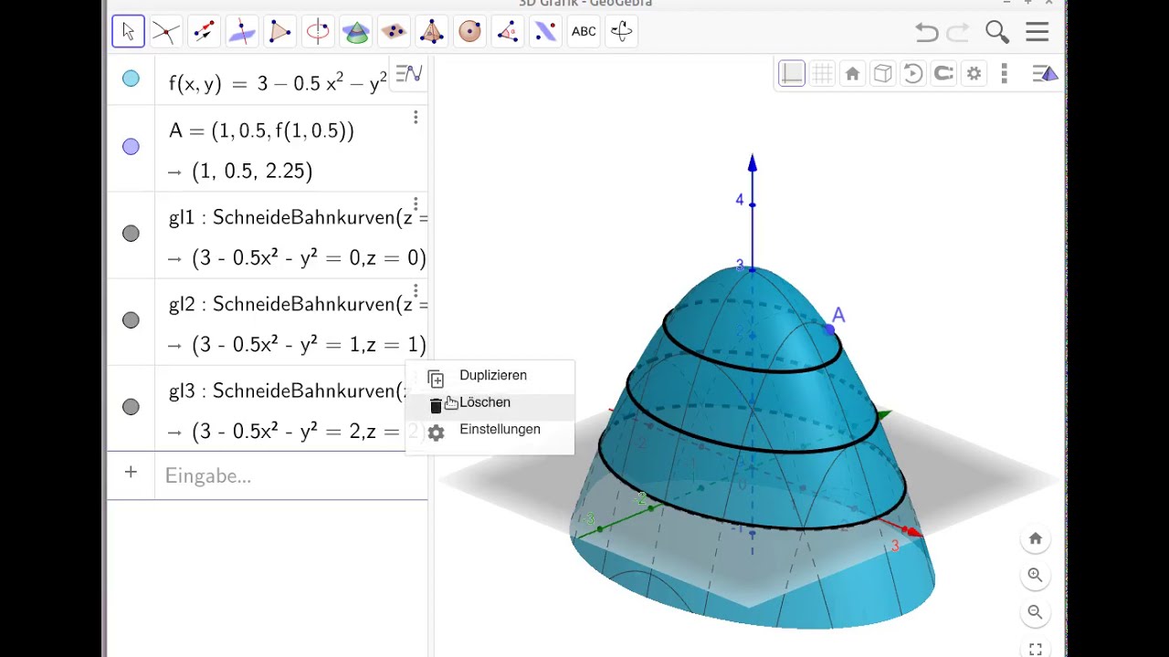
Task: Select the Circle with Axis tool
Action: coord(318,32)
